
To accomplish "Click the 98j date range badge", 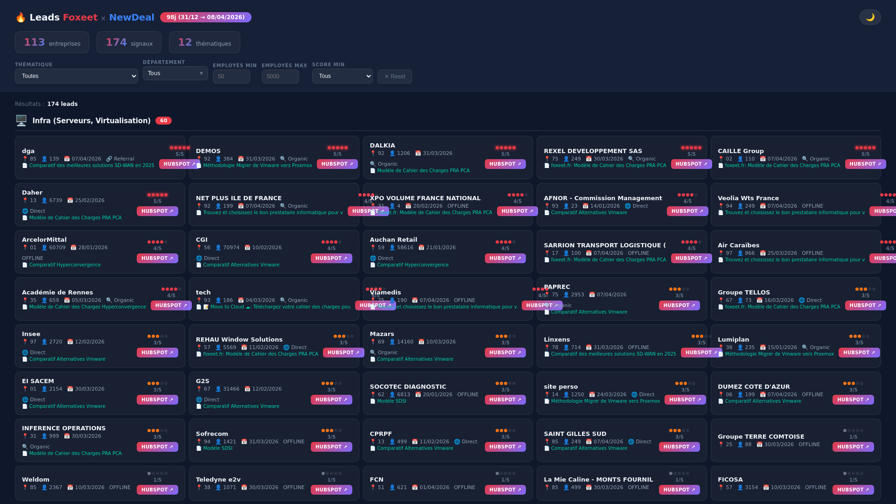I will [206, 17].
